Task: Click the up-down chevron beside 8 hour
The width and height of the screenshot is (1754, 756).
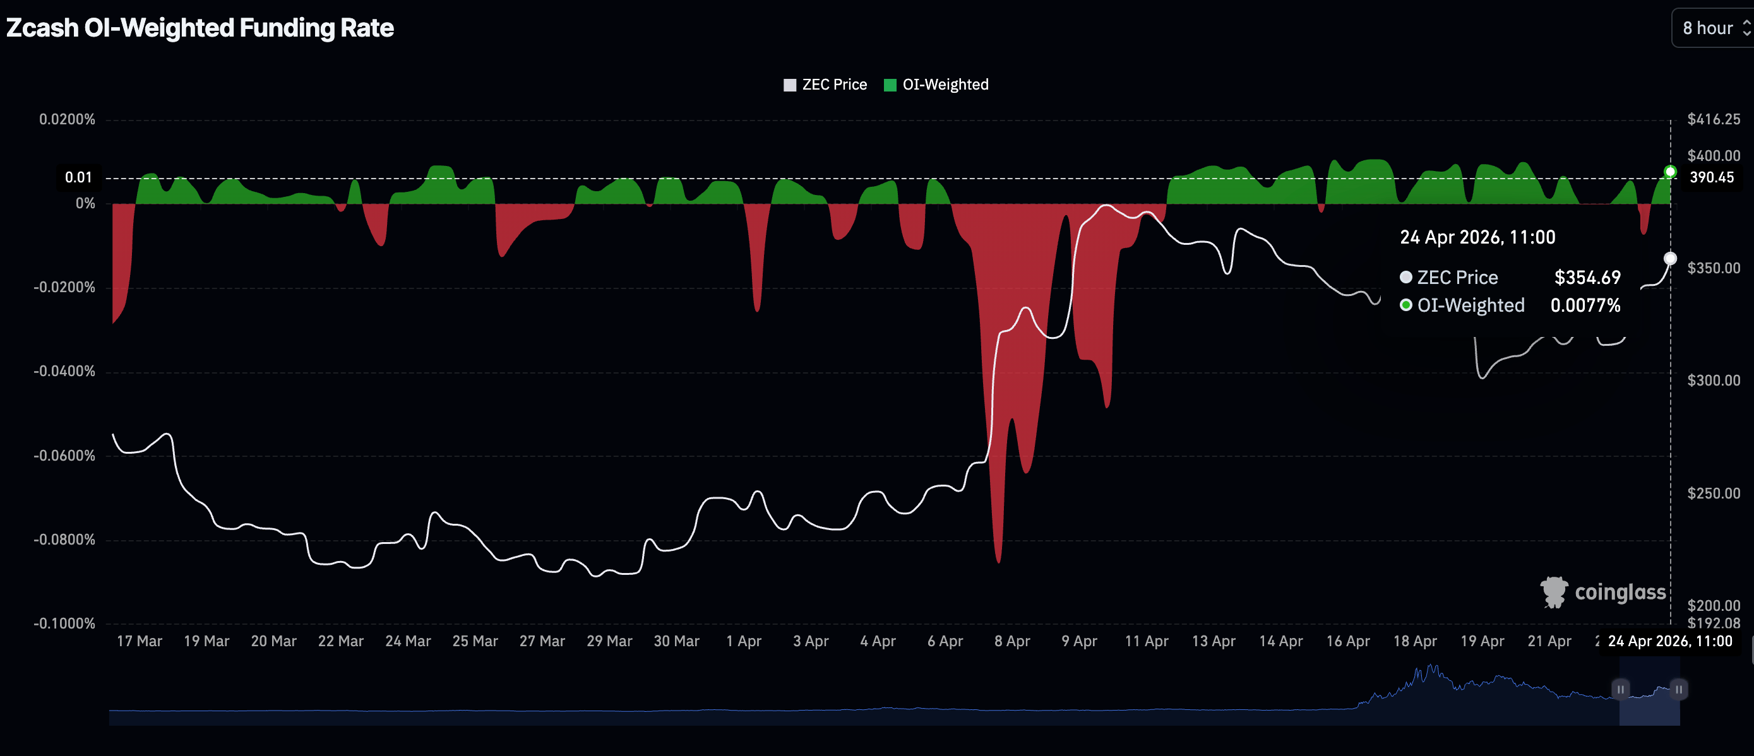Action: [x=1746, y=28]
